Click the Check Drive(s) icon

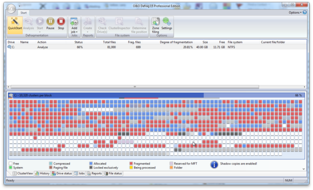point(102,21)
